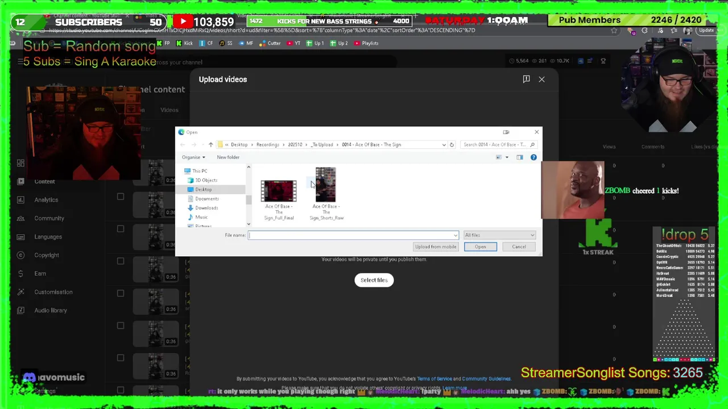Screen dimensions: 728x409
Task: Cancel the Open file dialog
Action: [x=519, y=247]
